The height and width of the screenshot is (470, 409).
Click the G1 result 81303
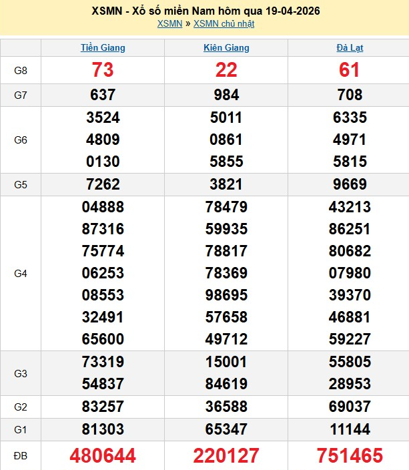[103, 429]
